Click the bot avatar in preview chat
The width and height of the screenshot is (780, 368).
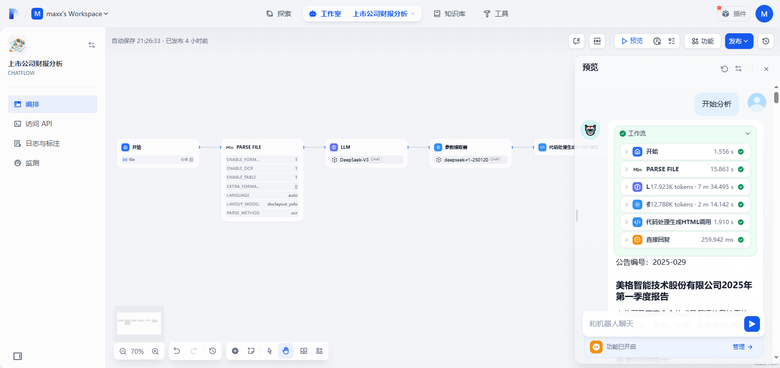(590, 130)
